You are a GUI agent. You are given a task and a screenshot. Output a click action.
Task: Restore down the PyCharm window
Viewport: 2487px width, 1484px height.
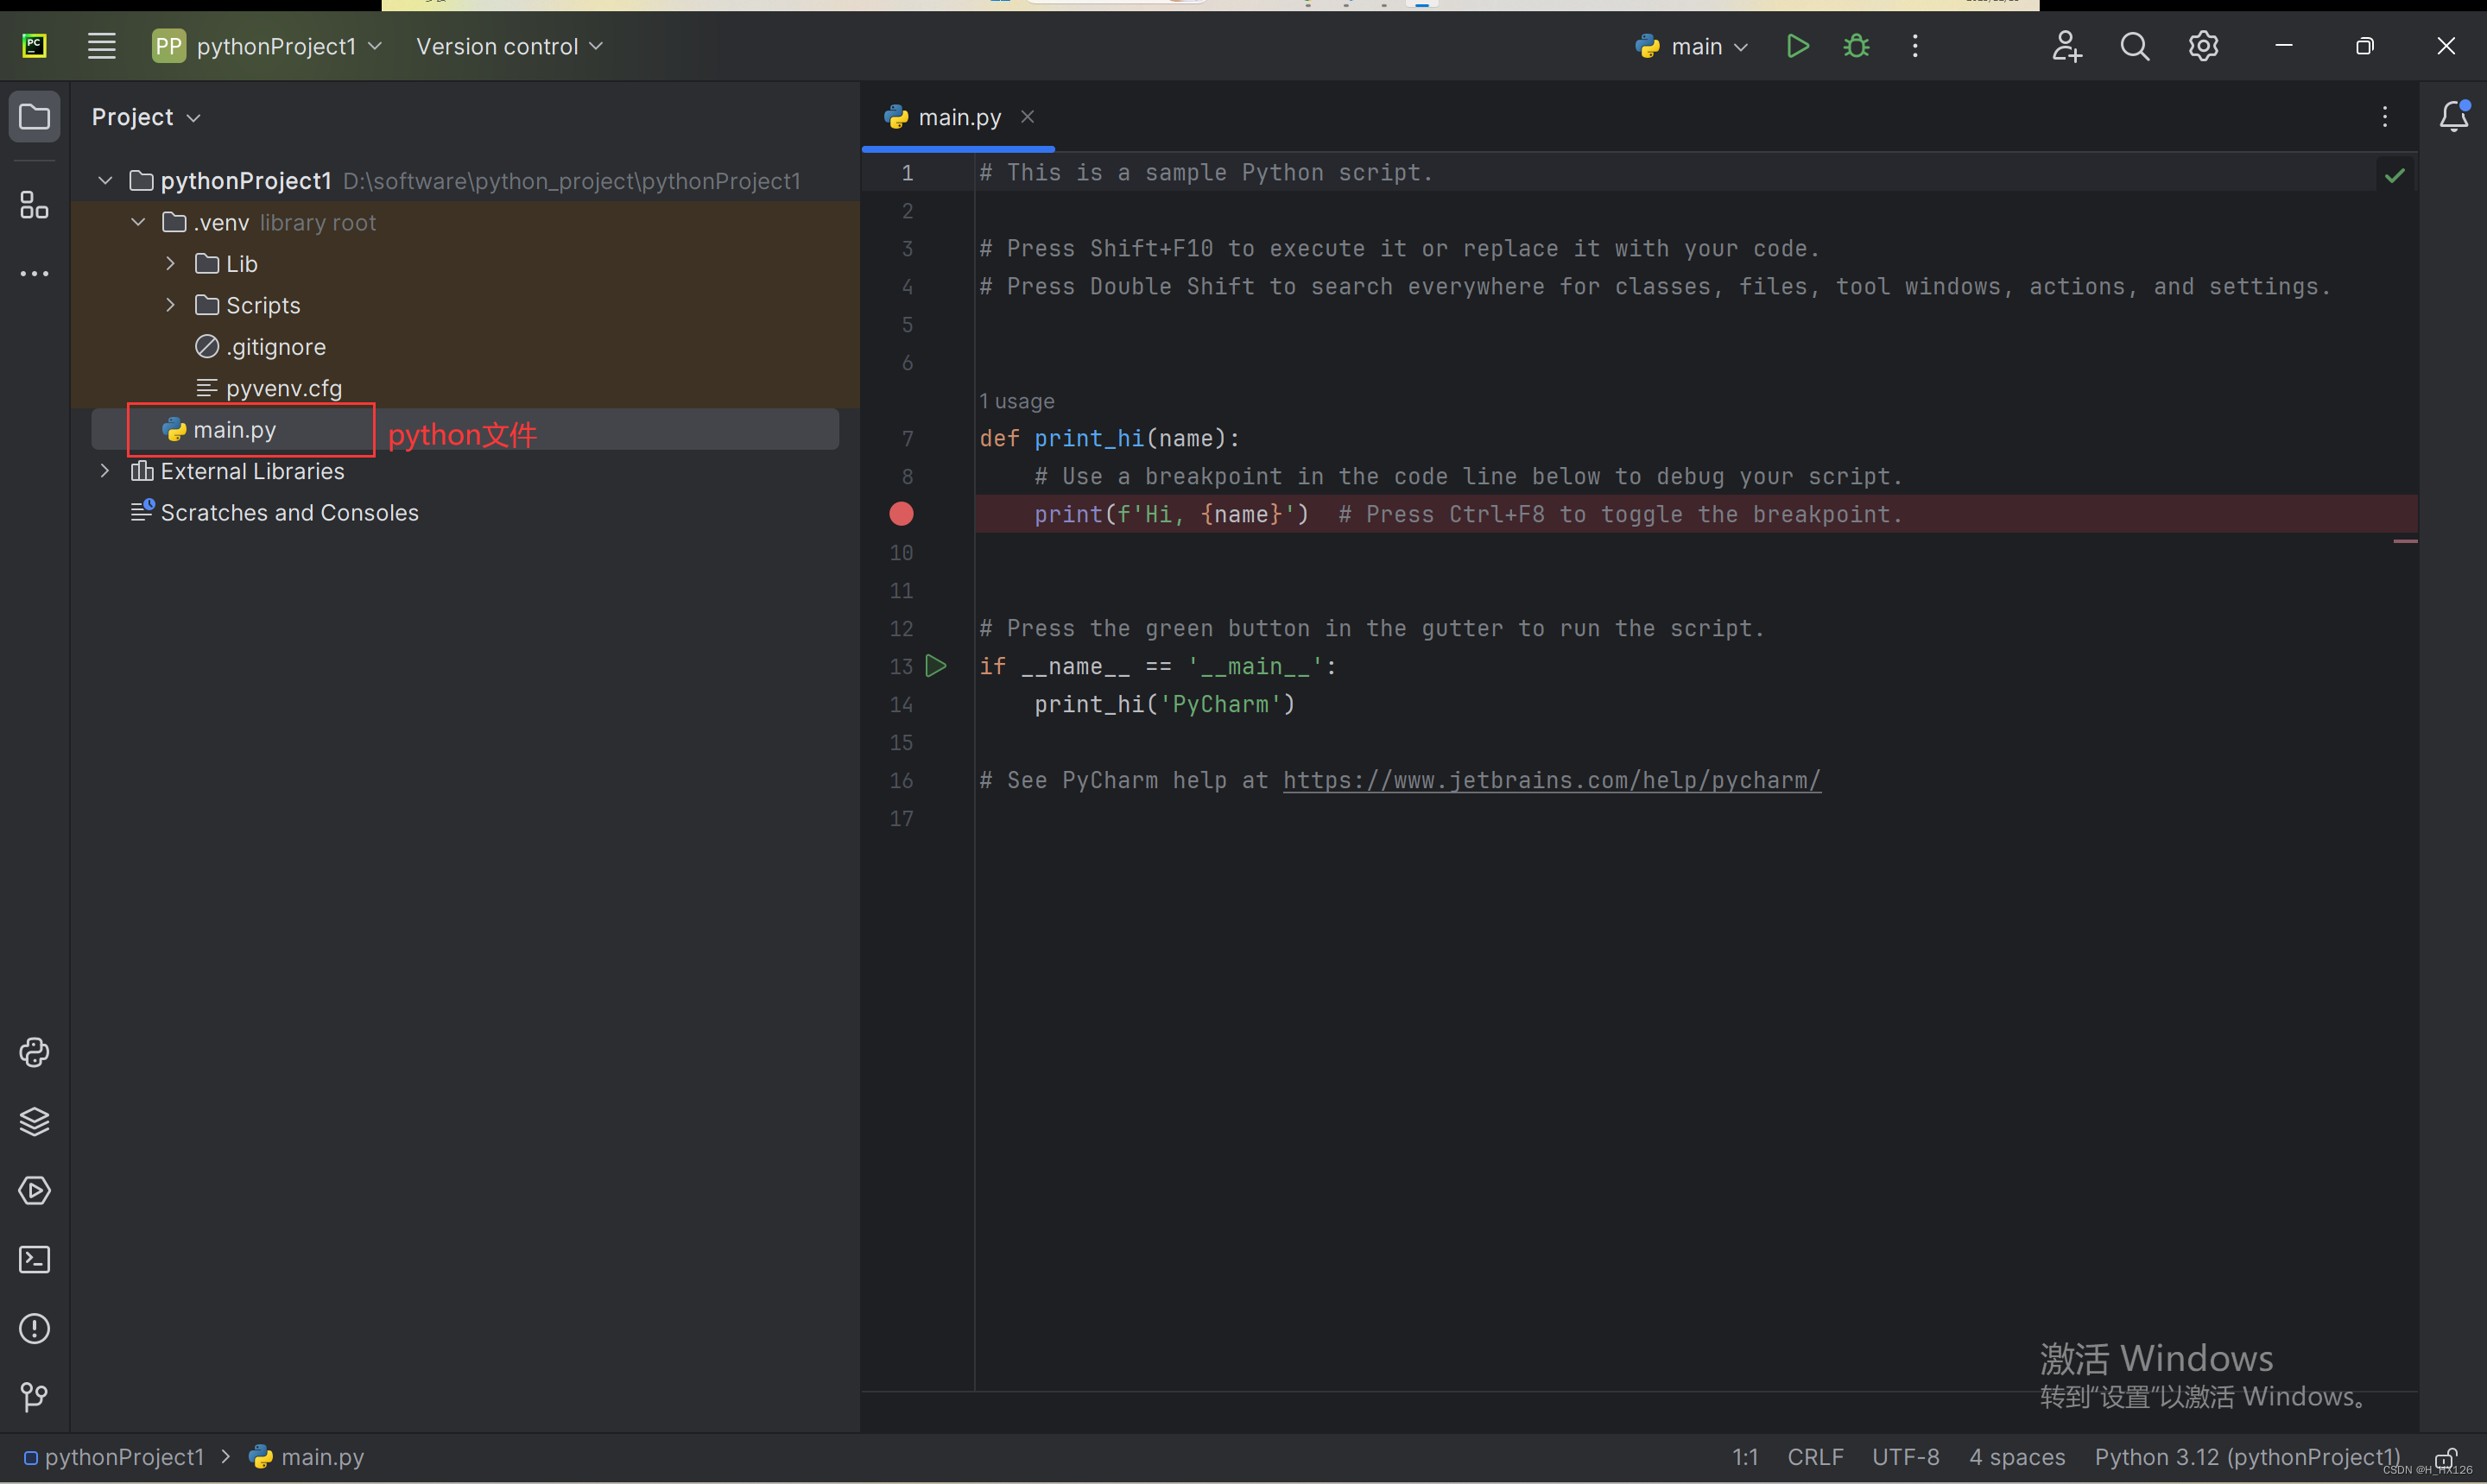pos(2364,46)
